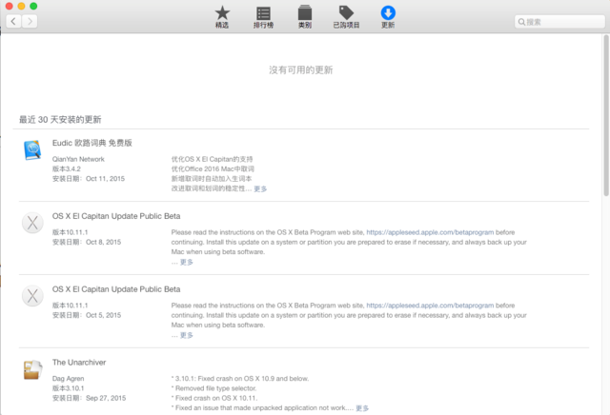610x415 pixels.
Task: Open appleseed link in Oct 5 update
Action: 430,306
